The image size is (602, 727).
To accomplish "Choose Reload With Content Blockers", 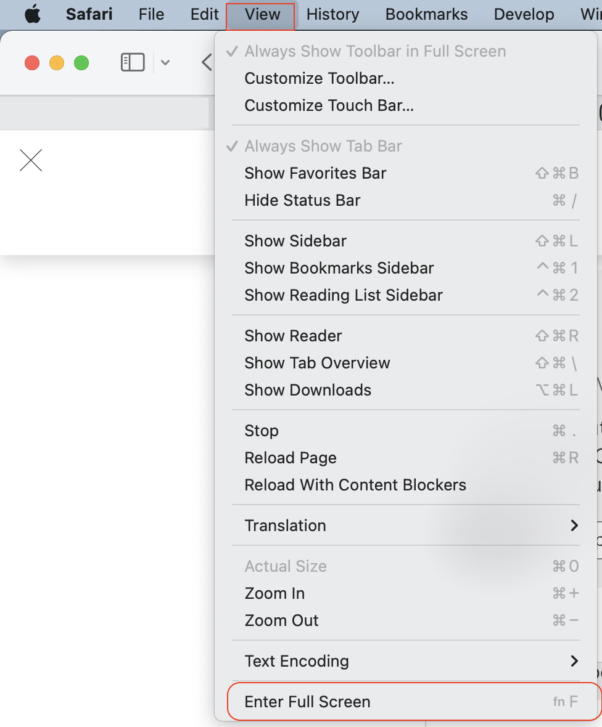I will (406, 485).
